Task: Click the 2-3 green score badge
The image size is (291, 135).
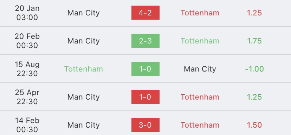Action: click(145, 41)
